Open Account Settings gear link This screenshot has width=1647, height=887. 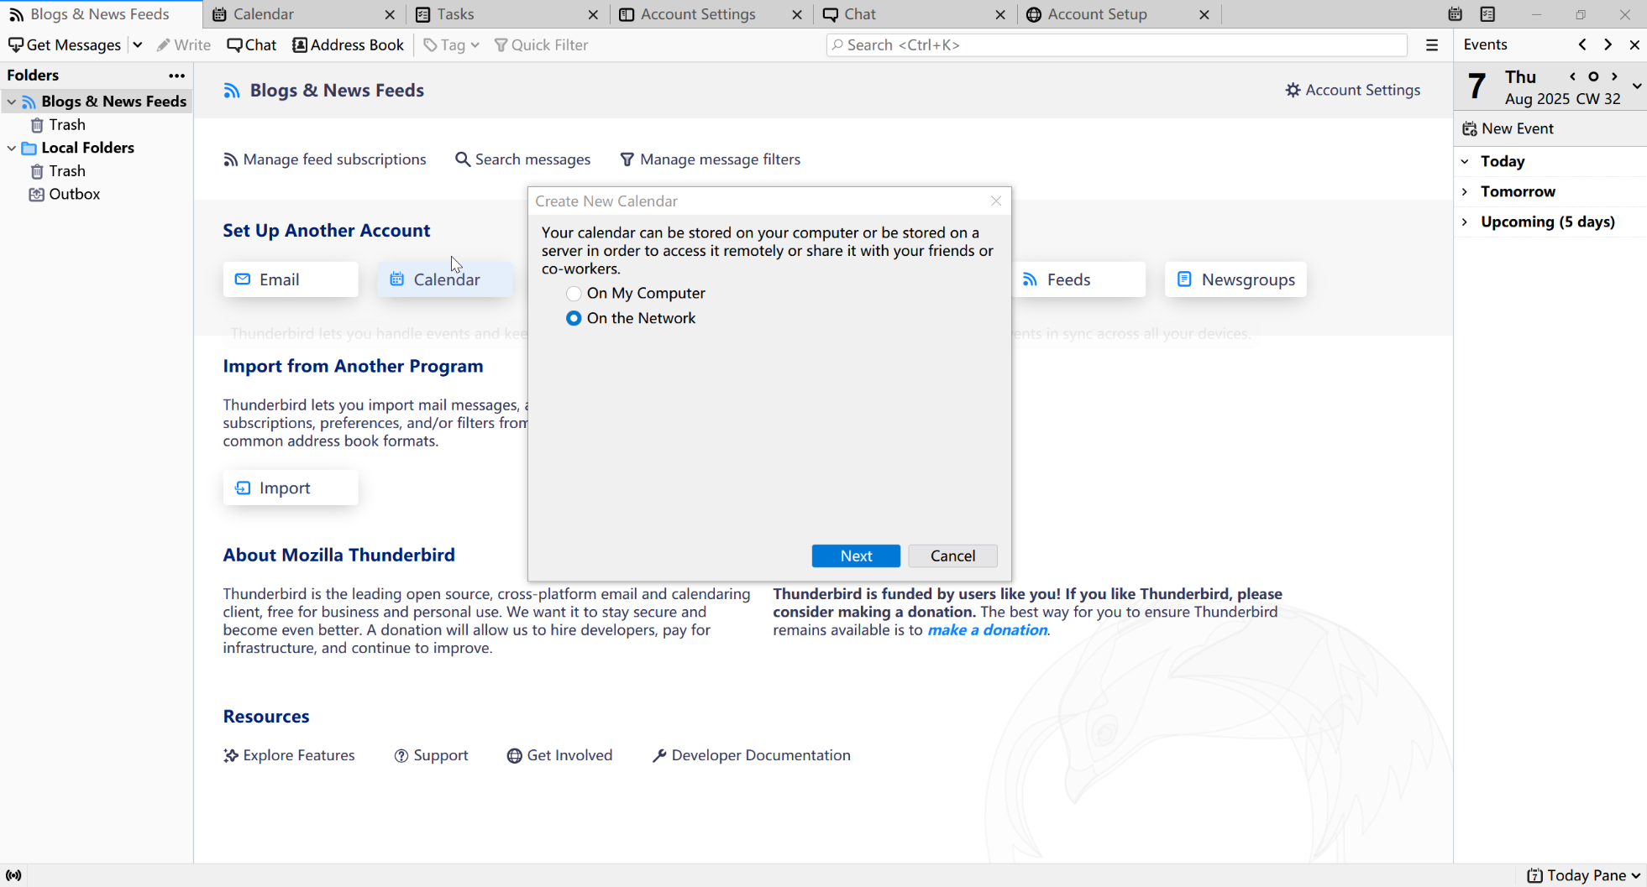click(x=1352, y=90)
